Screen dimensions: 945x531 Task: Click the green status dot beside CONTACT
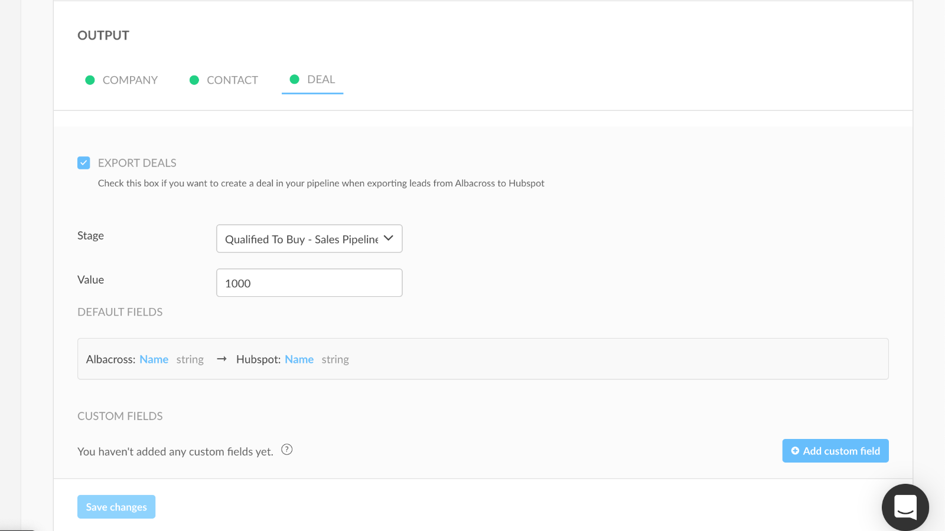click(194, 80)
